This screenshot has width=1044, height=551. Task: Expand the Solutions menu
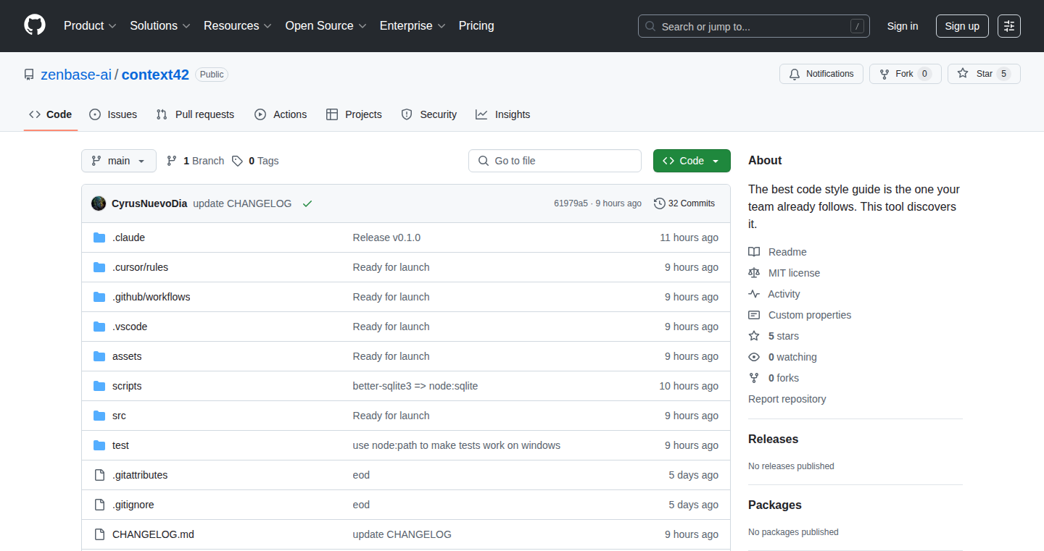pos(160,25)
